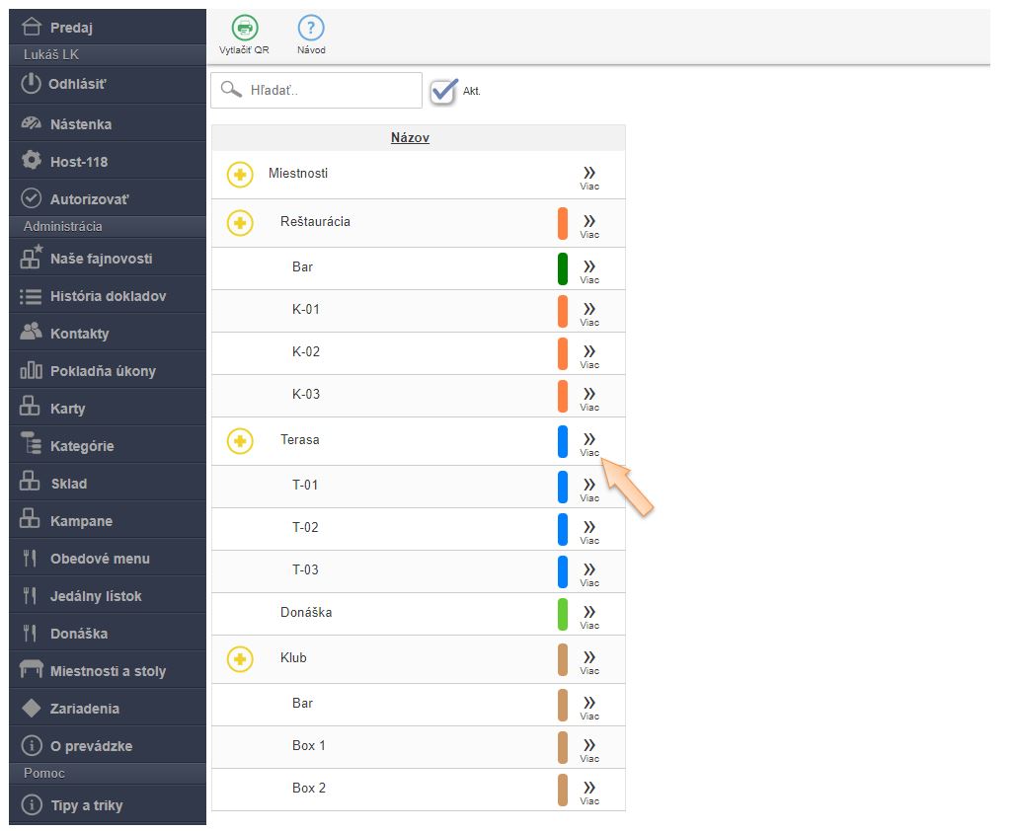
Task: Open Viac options for Terasa
Action: [x=589, y=442]
